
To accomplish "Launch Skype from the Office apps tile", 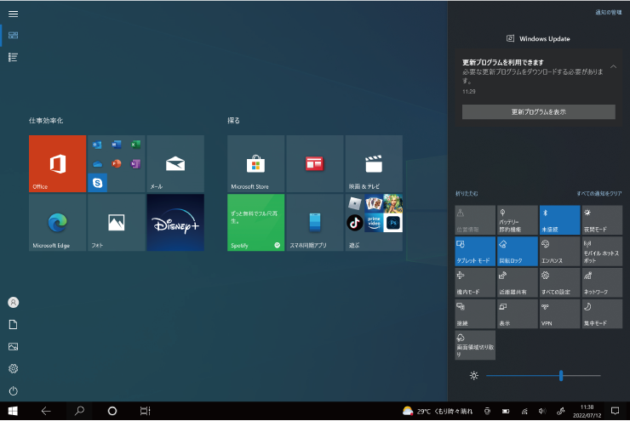I will click(x=97, y=183).
